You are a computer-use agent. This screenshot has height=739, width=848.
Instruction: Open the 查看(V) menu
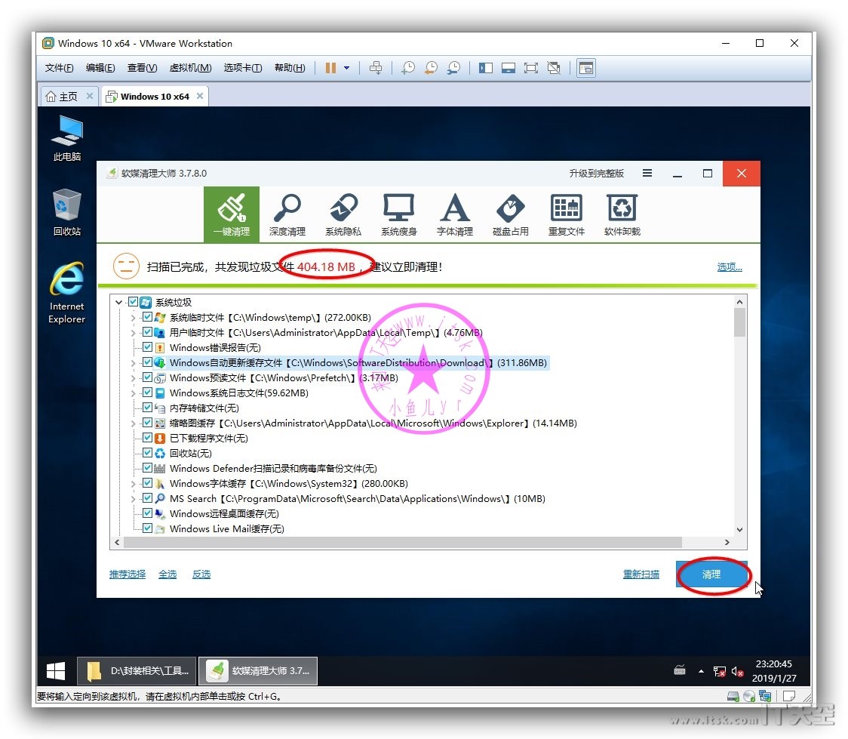tap(143, 68)
